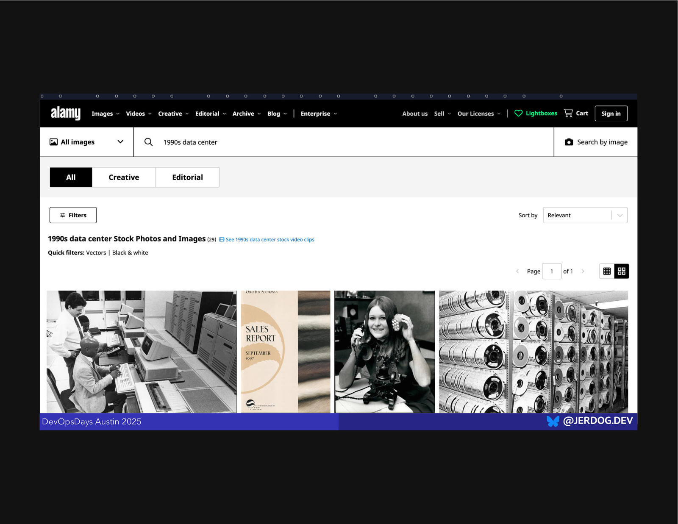Open the All images type dropdown

coord(86,142)
